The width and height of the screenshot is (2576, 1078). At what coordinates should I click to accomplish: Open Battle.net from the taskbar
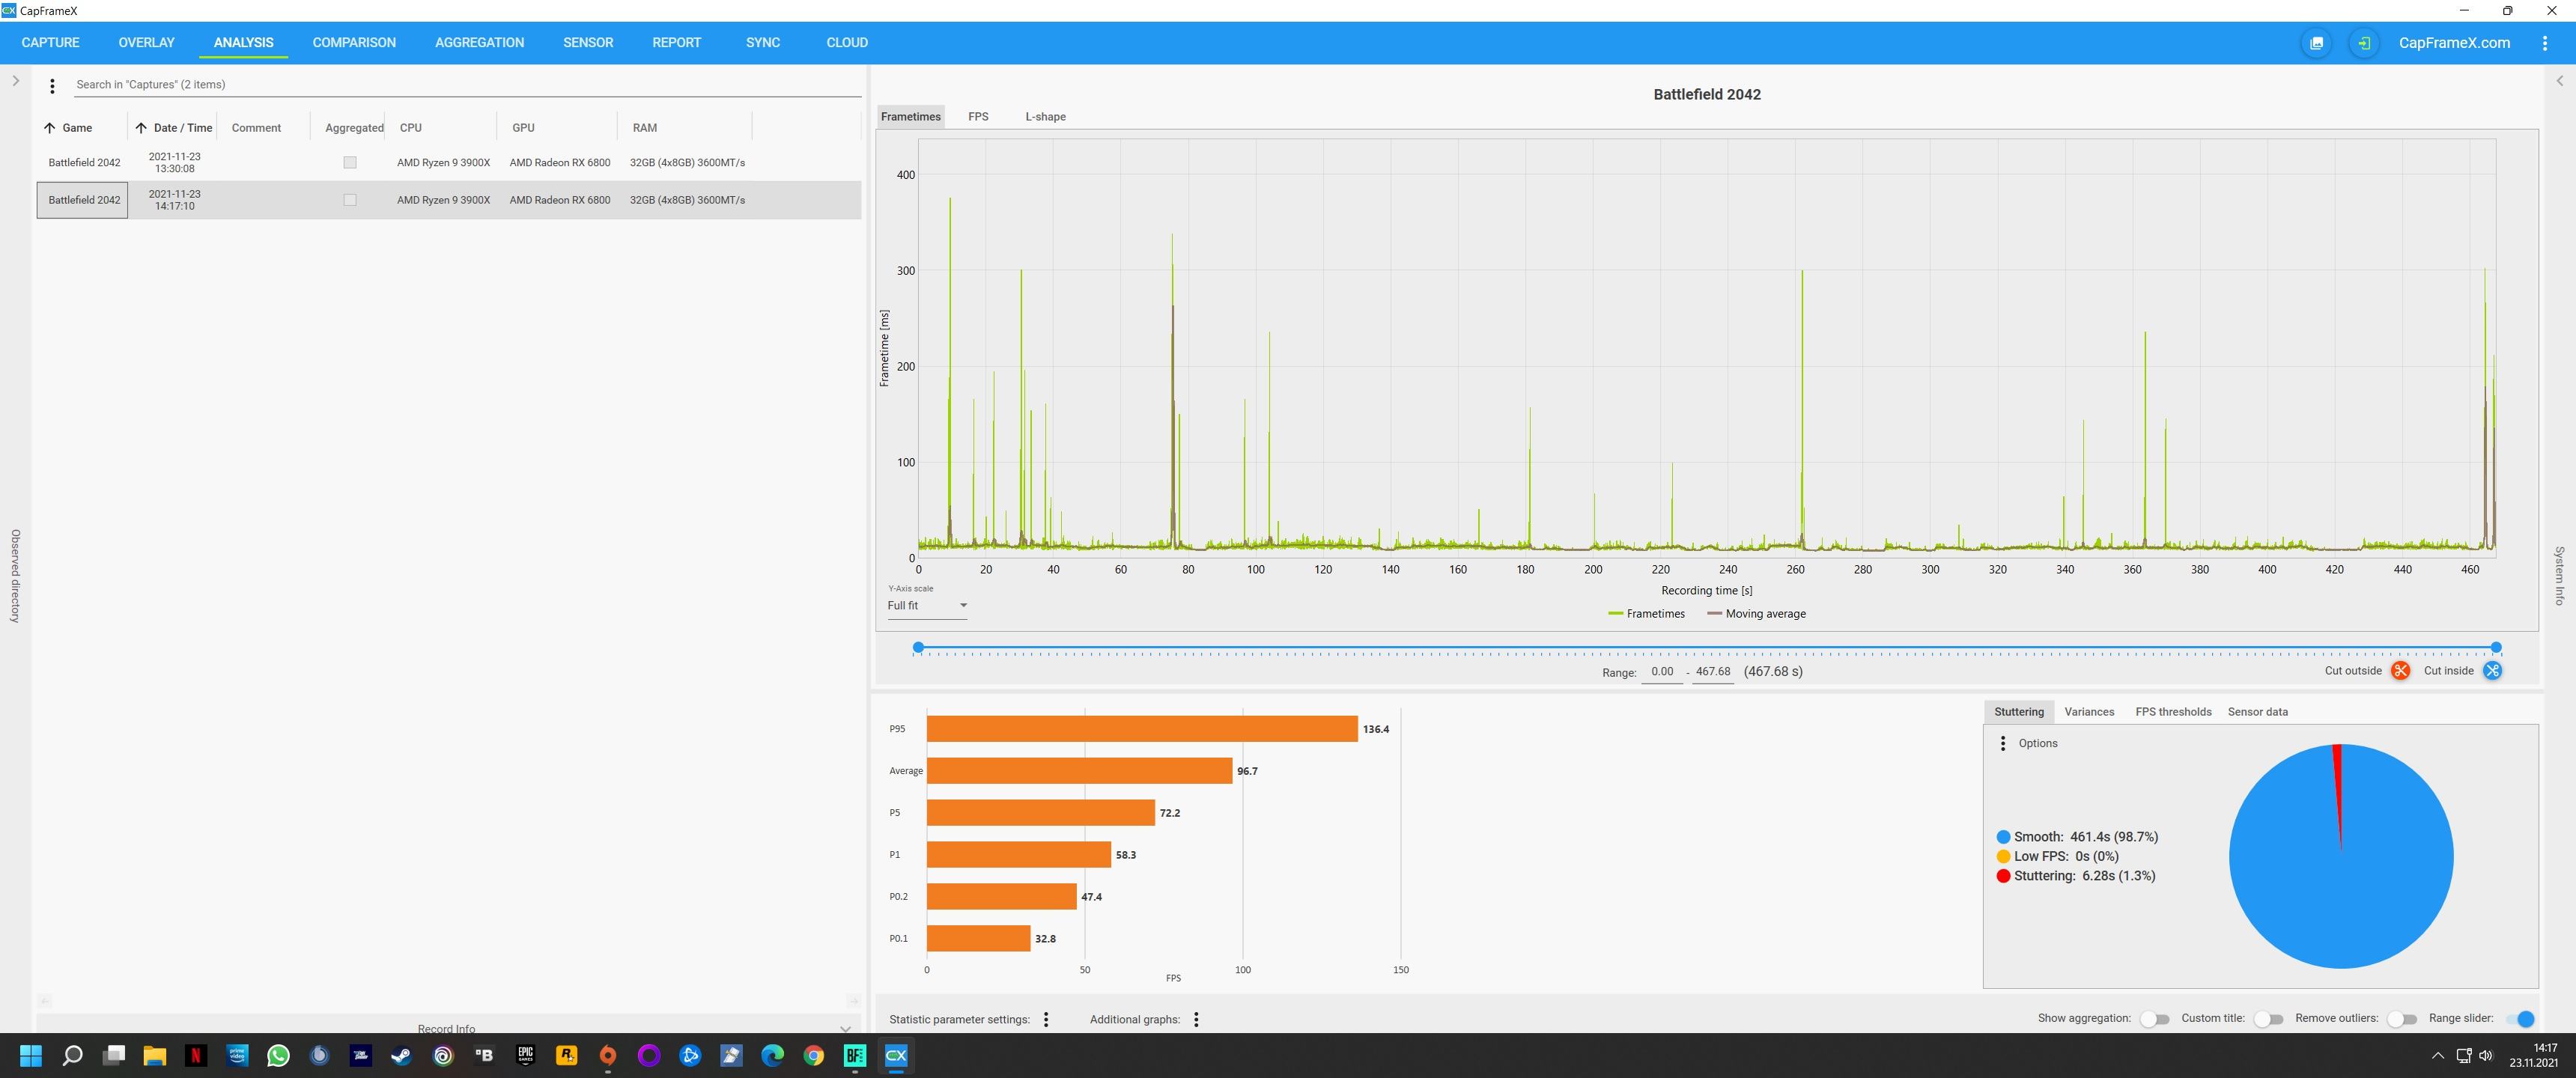click(x=690, y=1055)
